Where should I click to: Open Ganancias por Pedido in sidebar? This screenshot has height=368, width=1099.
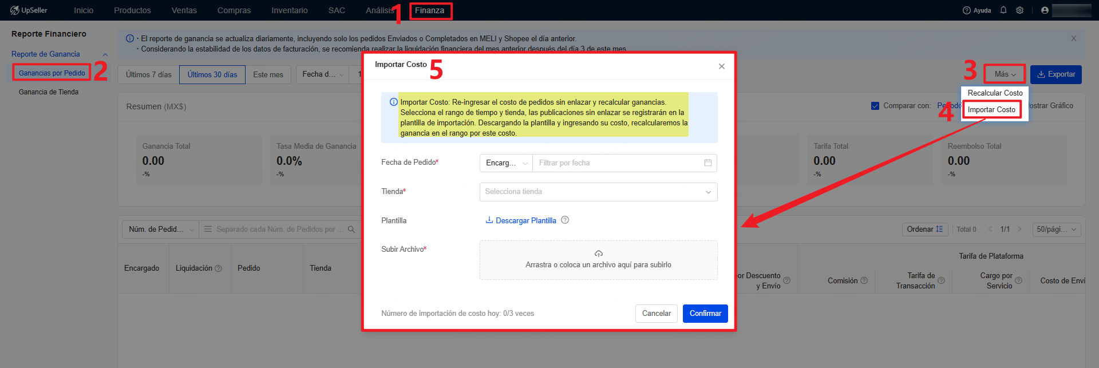(x=52, y=73)
